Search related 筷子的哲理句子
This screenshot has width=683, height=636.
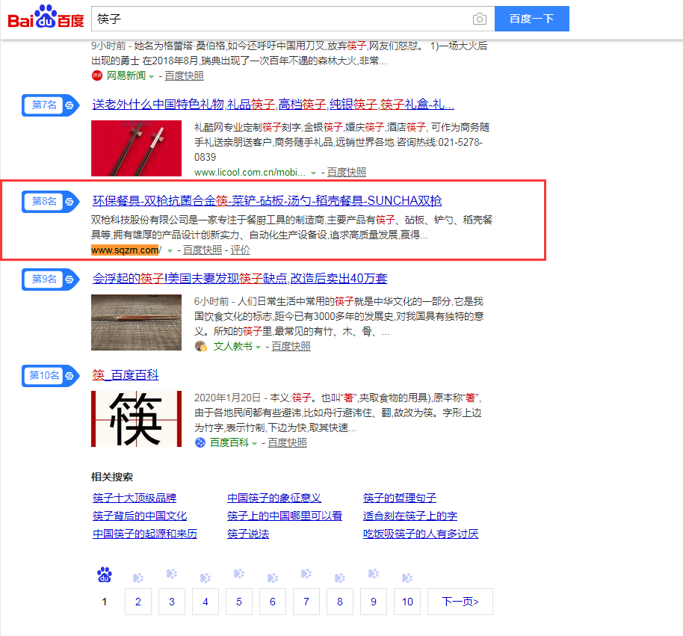click(x=400, y=498)
